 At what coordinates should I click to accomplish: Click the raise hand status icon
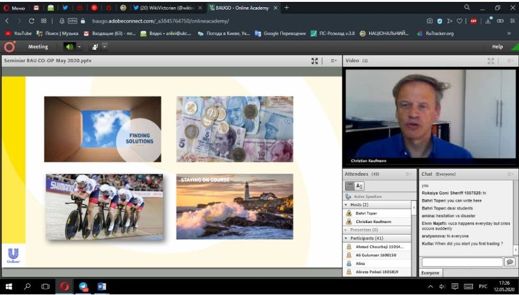click(95, 47)
